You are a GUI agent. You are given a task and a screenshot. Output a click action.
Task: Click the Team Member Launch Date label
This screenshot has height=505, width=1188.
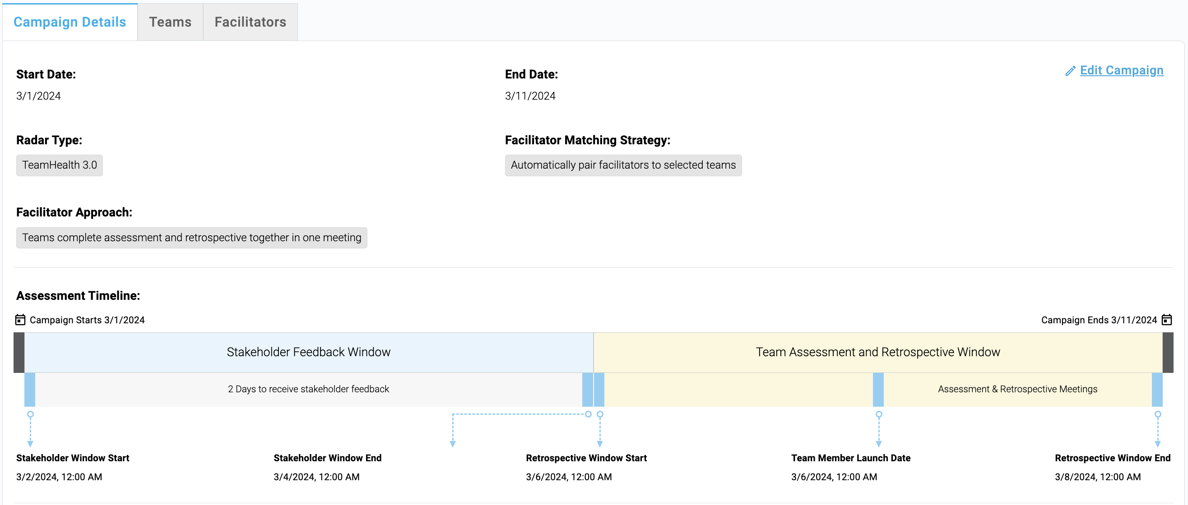pos(851,458)
